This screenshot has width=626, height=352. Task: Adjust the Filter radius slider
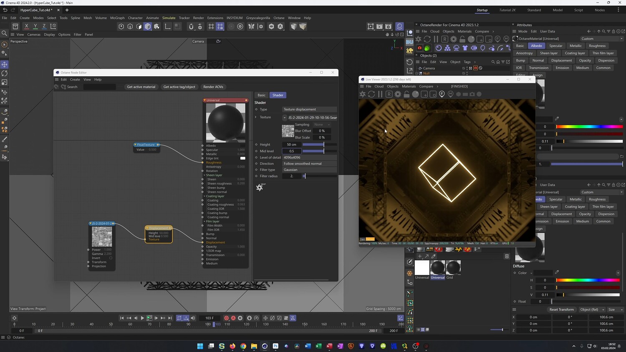(319, 176)
